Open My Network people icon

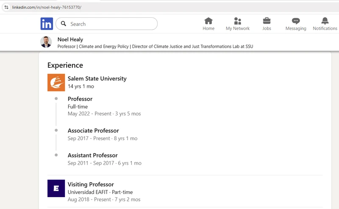click(237, 21)
